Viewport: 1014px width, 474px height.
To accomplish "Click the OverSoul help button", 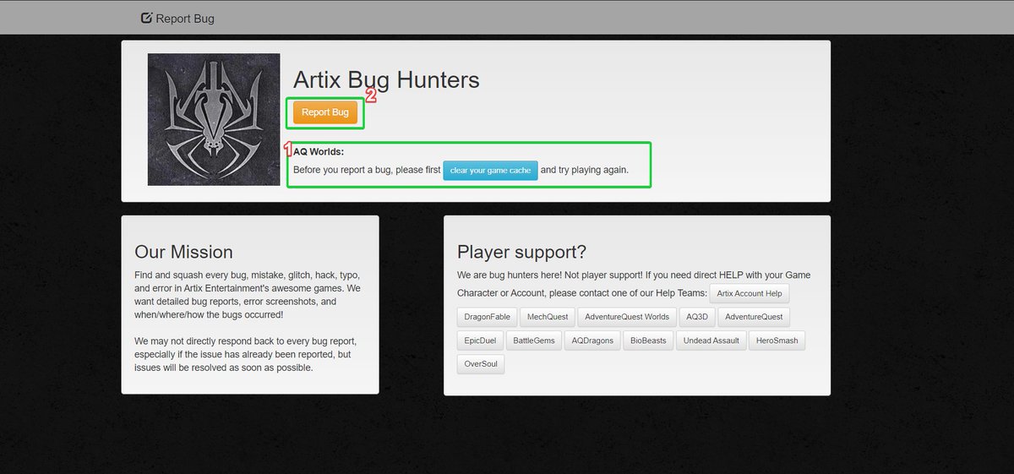I will pos(481,364).
